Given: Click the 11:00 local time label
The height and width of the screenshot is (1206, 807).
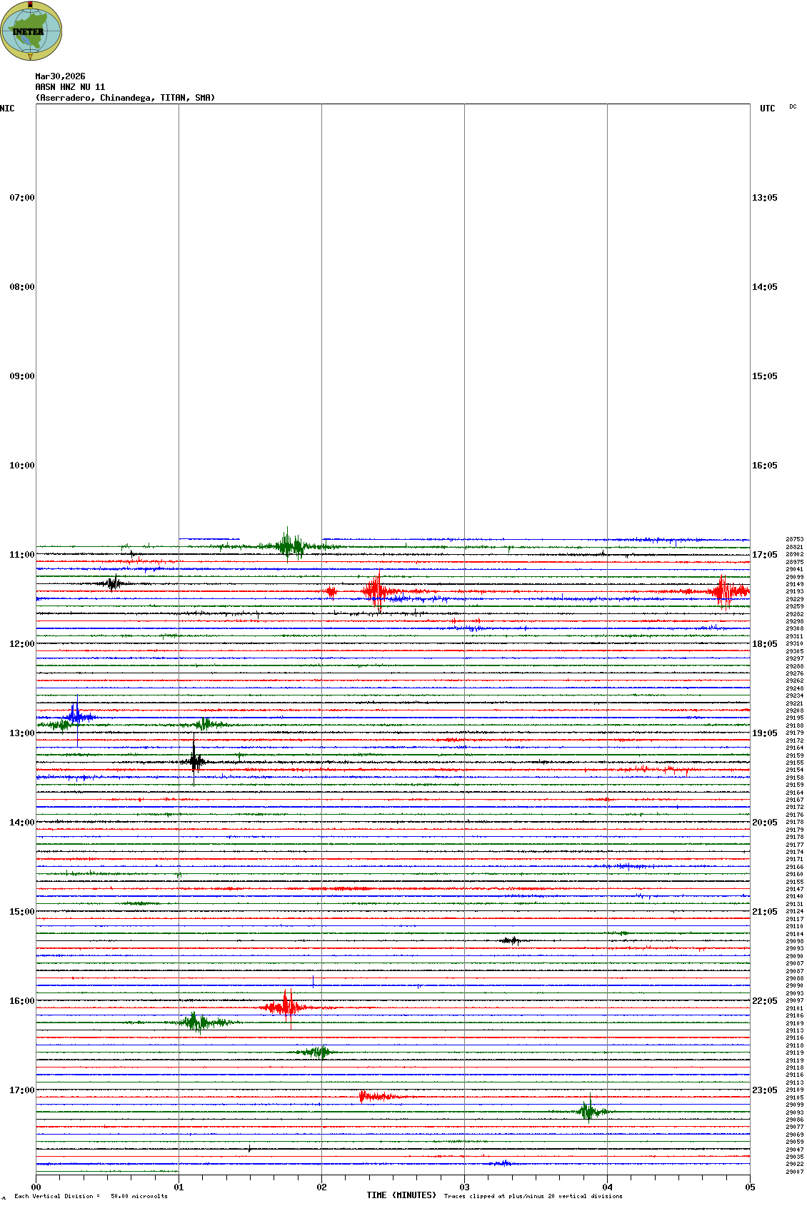Looking at the screenshot, I should coord(21,555).
